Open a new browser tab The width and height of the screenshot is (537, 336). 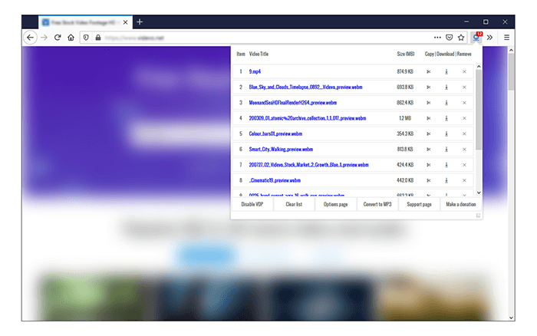(140, 22)
